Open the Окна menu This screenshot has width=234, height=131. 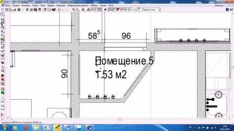tap(111, 5)
